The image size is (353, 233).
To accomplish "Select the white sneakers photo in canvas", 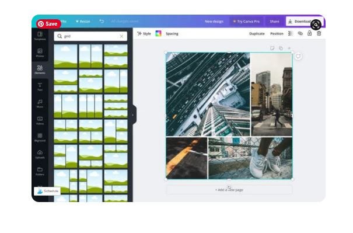I will click(250, 158).
